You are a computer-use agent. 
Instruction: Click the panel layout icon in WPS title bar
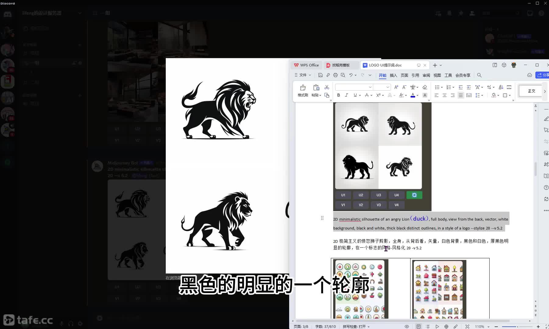click(495, 65)
